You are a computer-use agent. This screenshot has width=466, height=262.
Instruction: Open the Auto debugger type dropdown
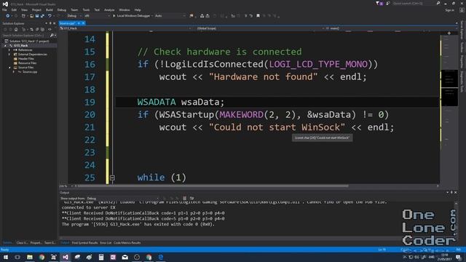(170, 16)
